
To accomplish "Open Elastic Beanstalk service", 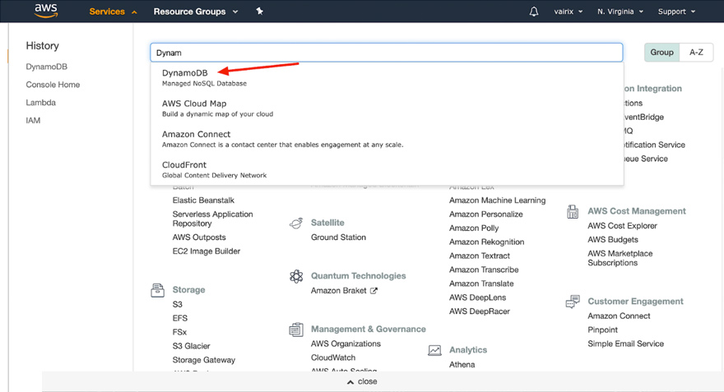I will [203, 201].
